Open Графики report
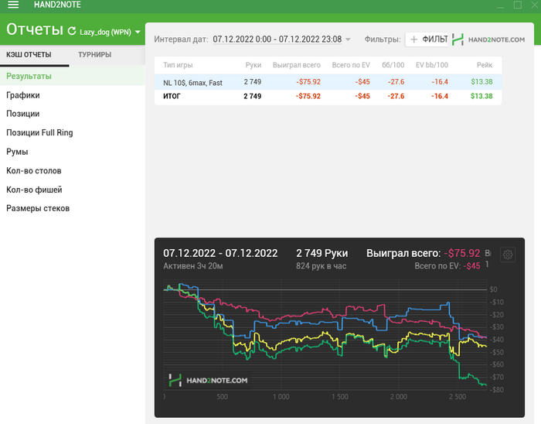 coord(72,95)
